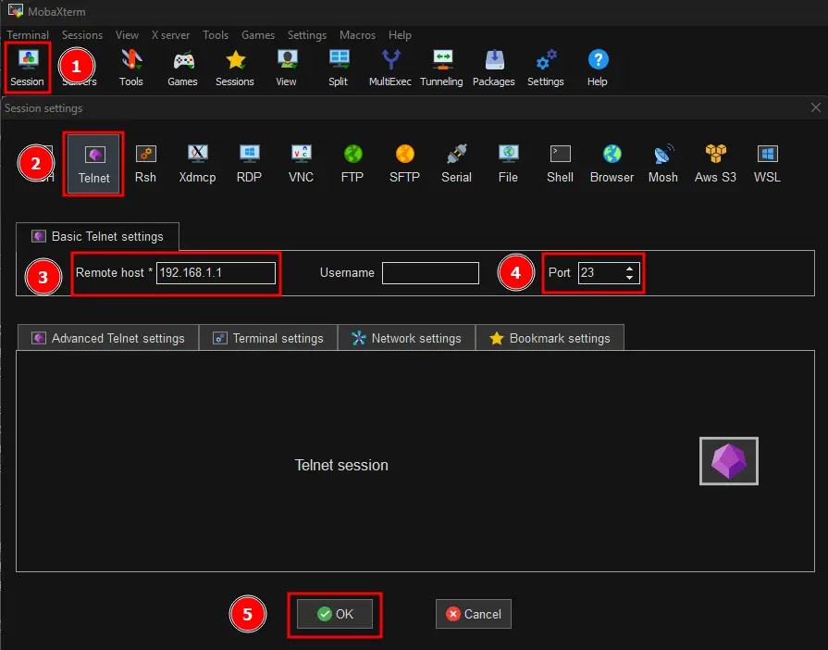Open the View menu in menu bar

128,35
